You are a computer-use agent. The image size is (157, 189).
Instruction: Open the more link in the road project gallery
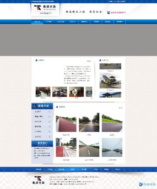[120, 108]
